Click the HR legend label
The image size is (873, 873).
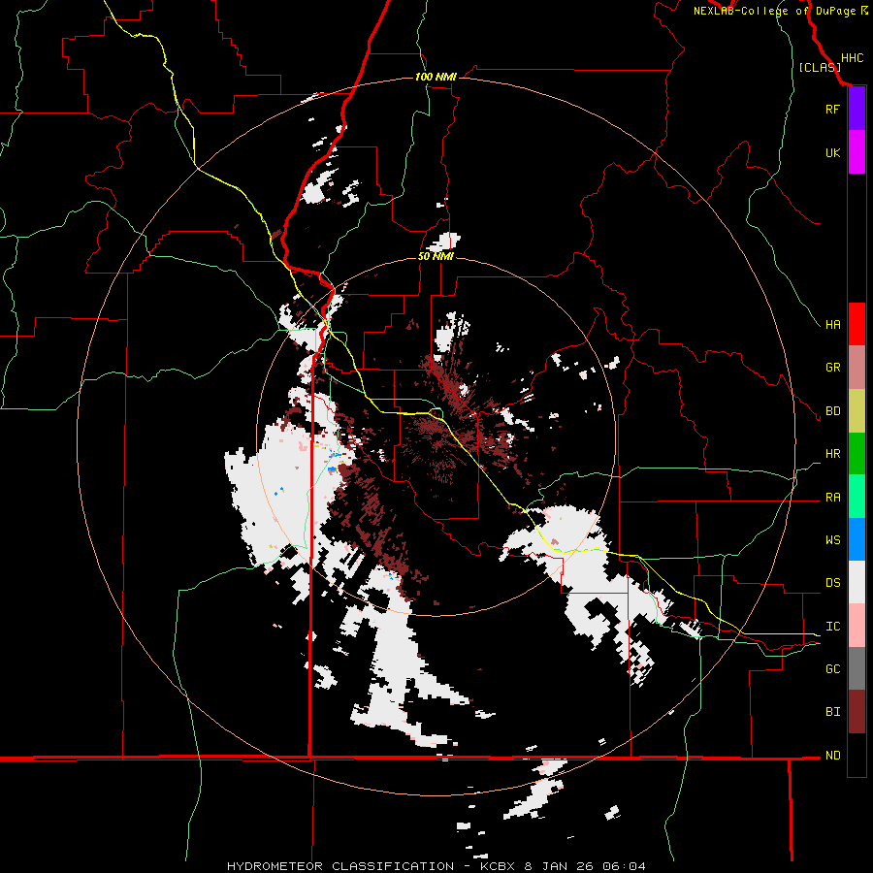coord(832,454)
